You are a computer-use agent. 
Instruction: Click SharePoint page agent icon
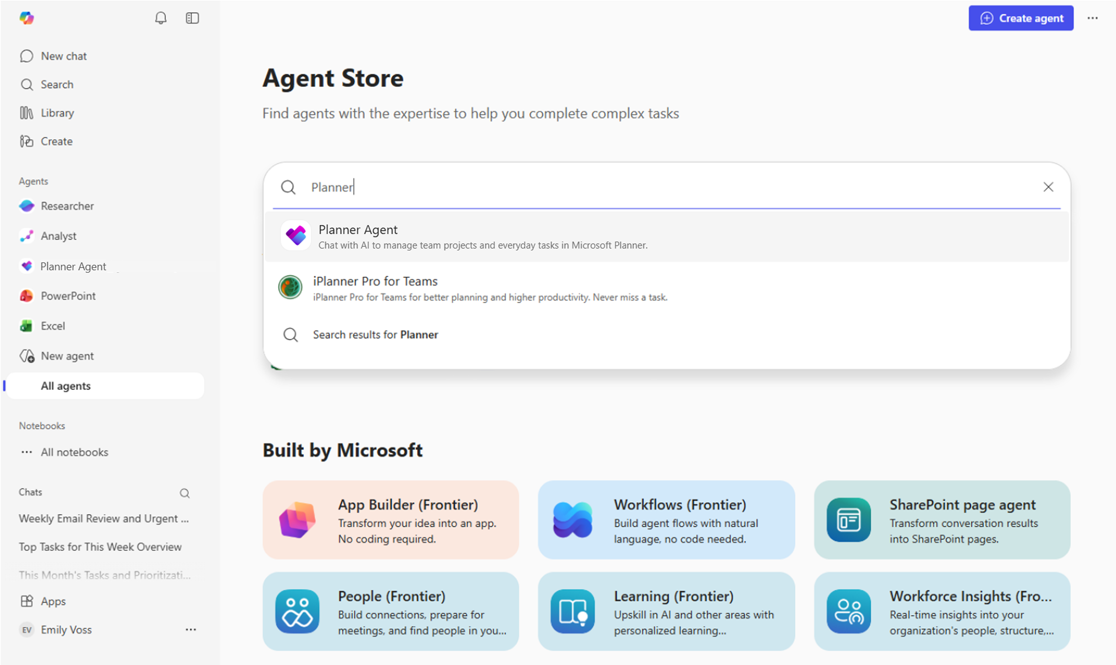click(849, 520)
